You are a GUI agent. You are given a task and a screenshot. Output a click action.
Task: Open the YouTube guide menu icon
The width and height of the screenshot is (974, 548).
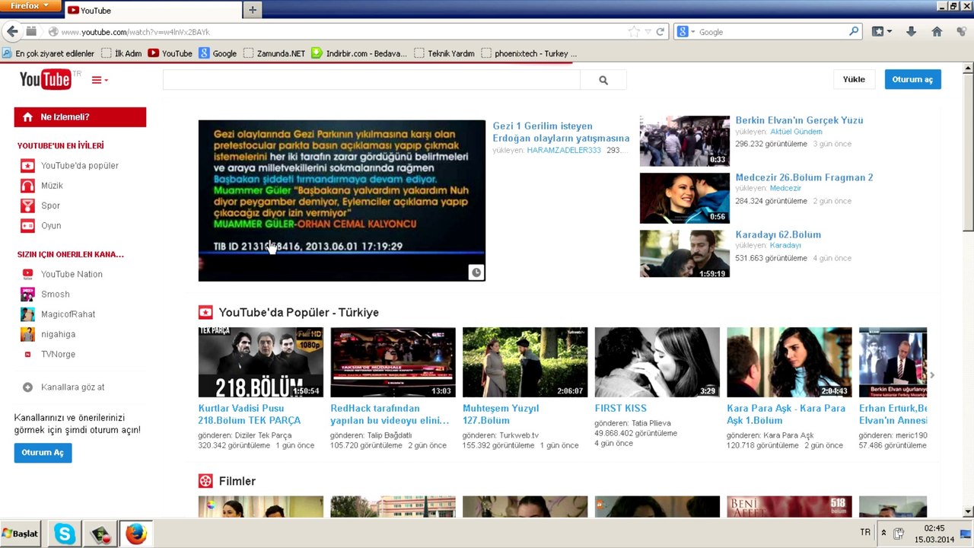tap(100, 80)
